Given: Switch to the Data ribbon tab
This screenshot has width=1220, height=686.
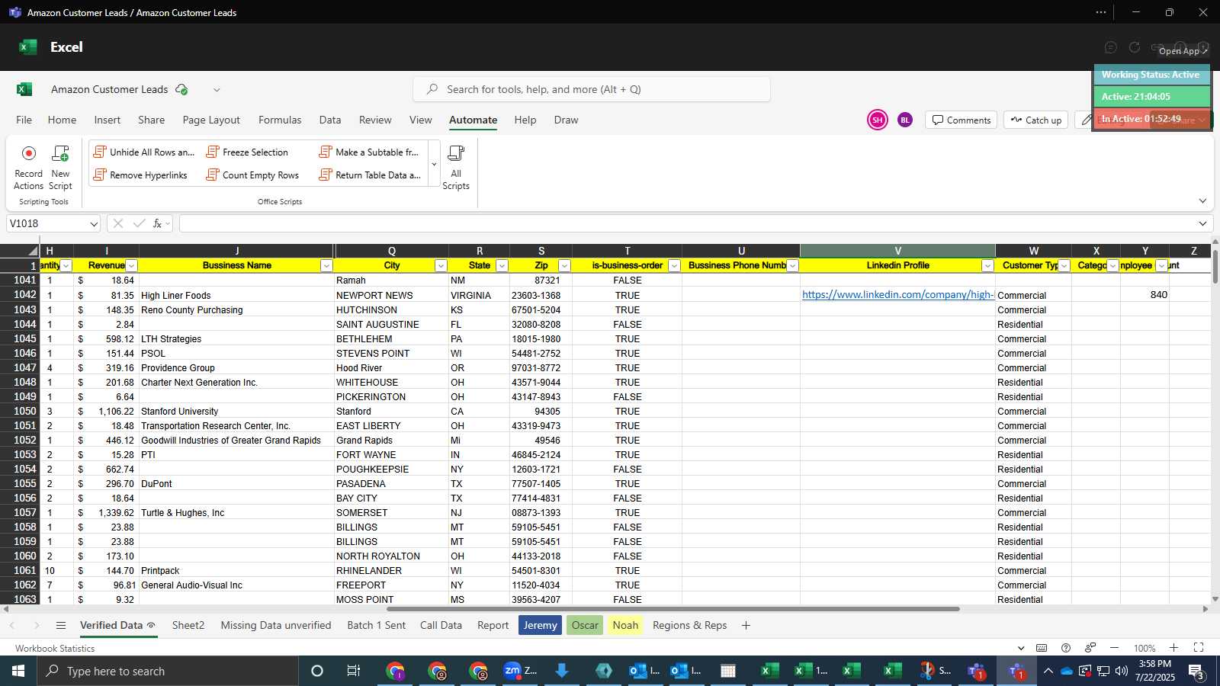Looking at the screenshot, I should pos(330,120).
